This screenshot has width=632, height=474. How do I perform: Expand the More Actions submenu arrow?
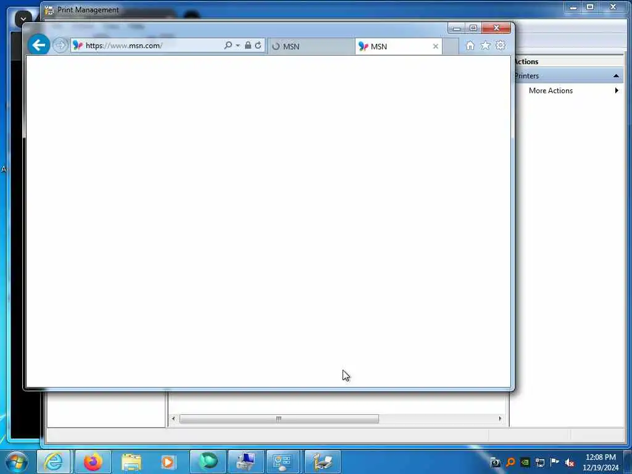[x=617, y=91]
